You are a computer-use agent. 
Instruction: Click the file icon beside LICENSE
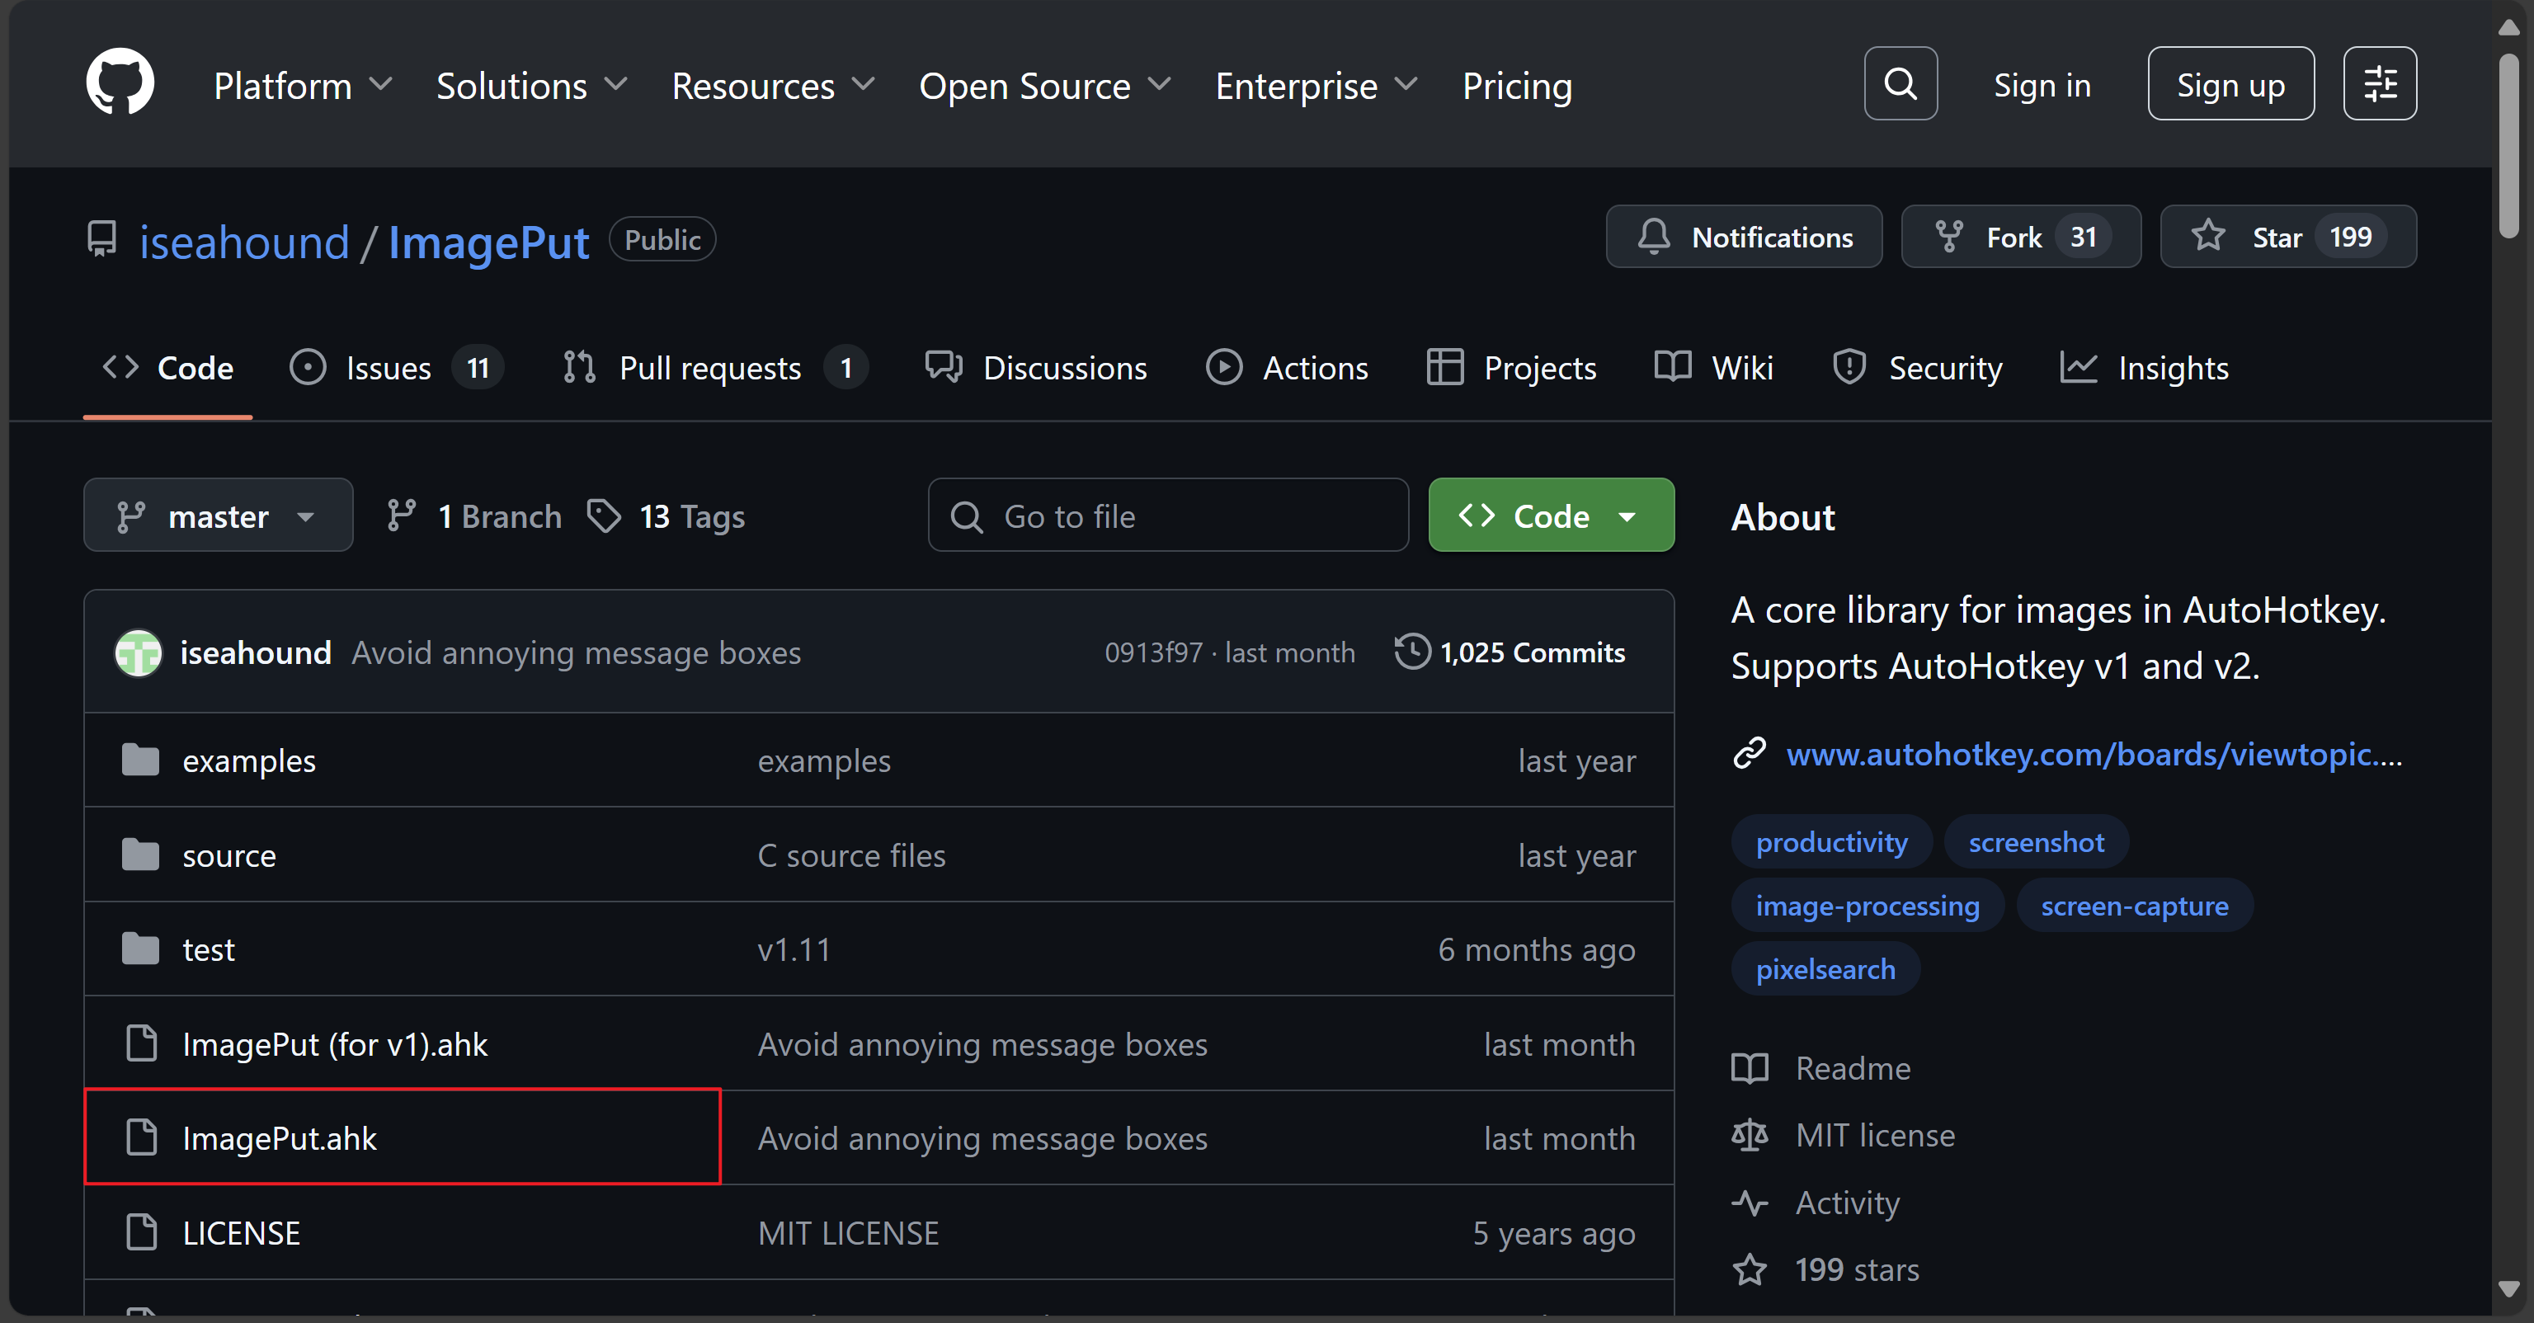click(142, 1231)
